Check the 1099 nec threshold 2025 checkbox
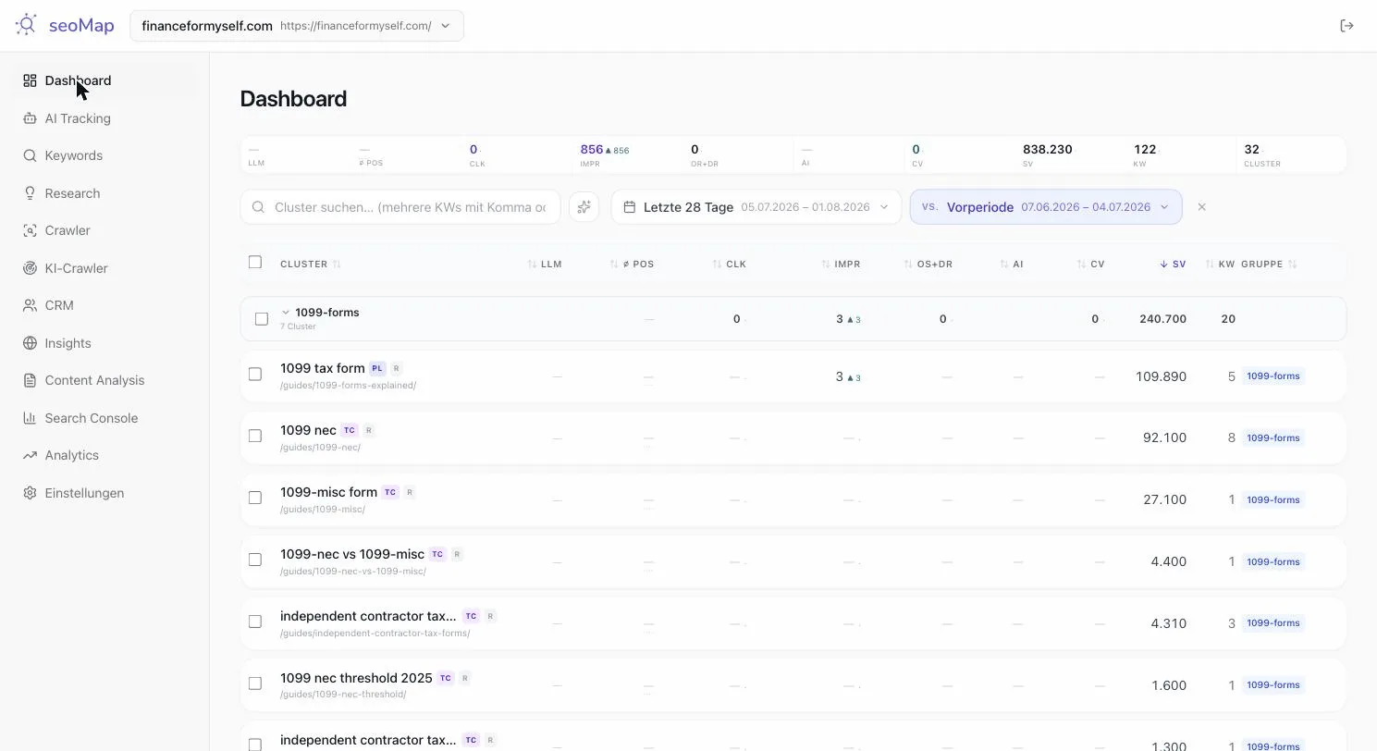This screenshot has height=751, width=1377. 255,683
